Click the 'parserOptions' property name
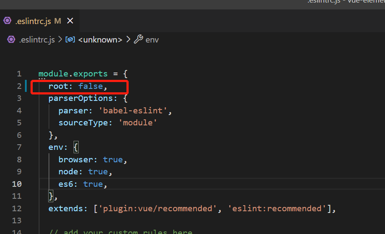Viewport: 385px width, 234px height. [x=80, y=98]
